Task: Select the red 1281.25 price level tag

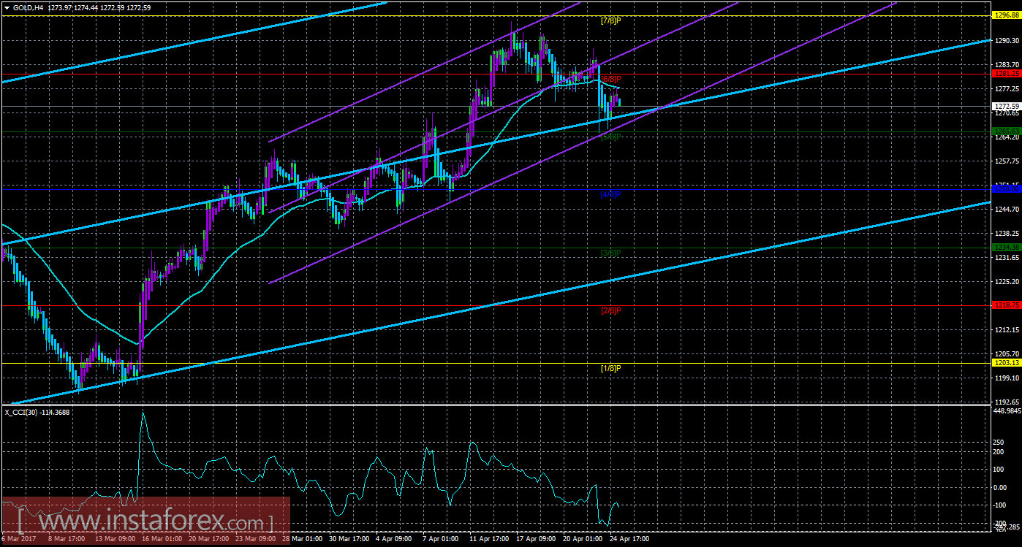Action: tap(1006, 74)
